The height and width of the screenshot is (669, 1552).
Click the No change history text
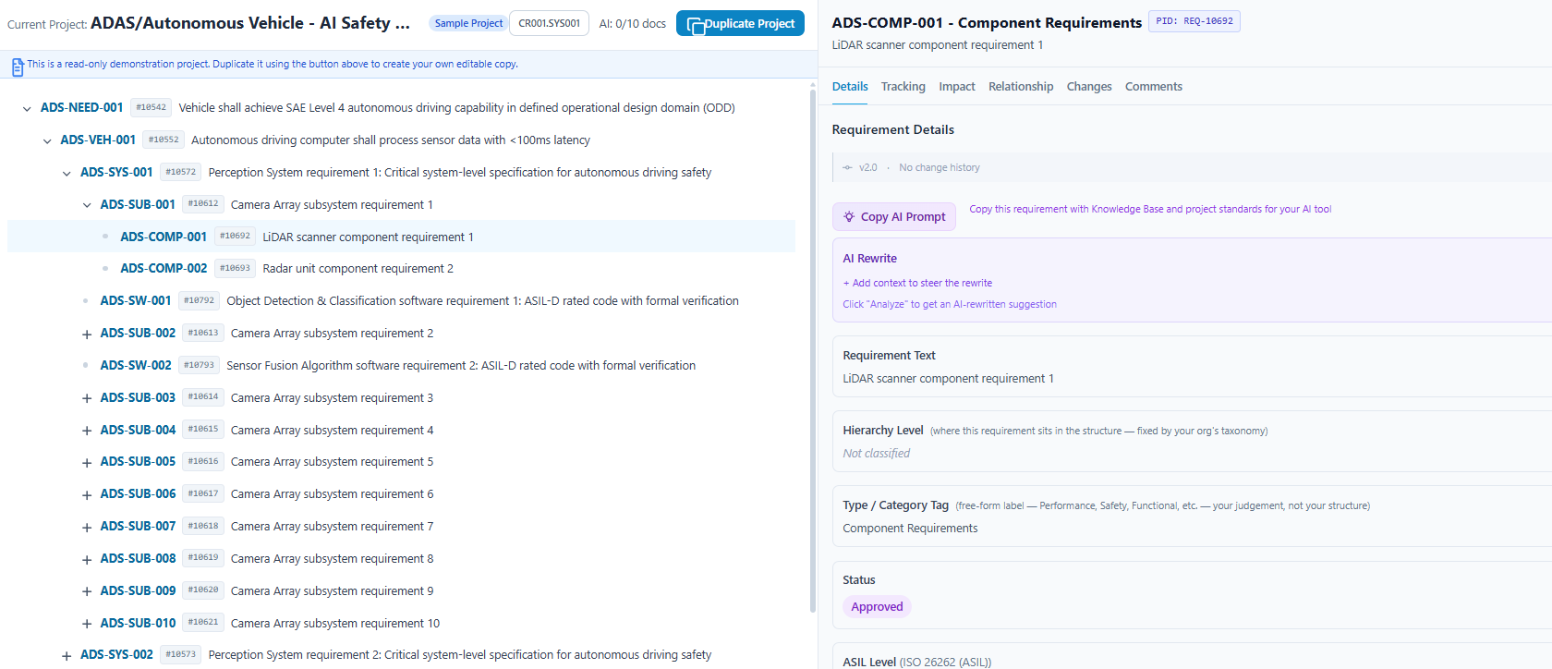pyautogui.click(x=940, y=167)
